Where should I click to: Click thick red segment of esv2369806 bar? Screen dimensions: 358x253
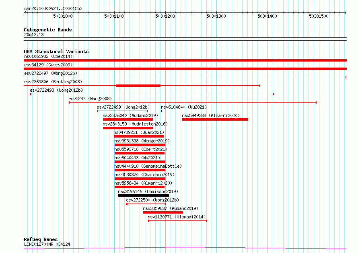[138, 86]
